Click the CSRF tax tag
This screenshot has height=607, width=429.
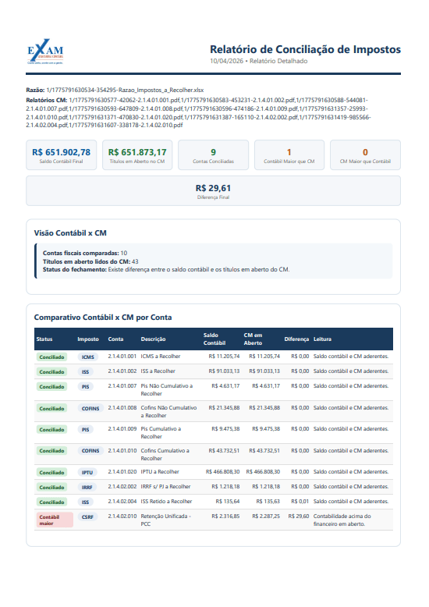pyautogui.click(x=88, y=516)
